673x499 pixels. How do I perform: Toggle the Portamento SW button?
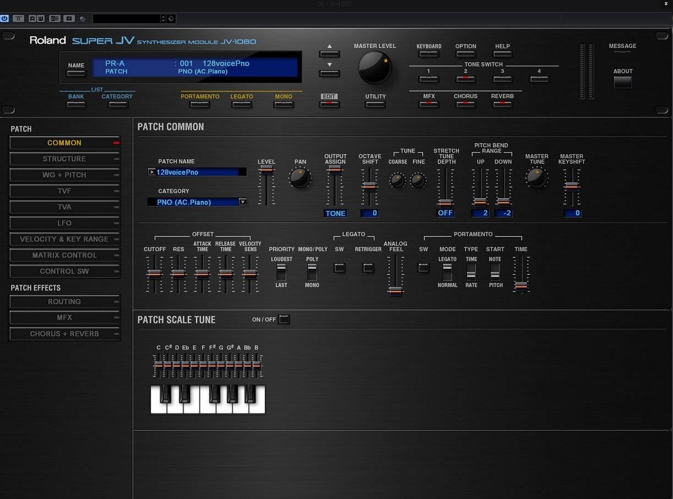423,268
